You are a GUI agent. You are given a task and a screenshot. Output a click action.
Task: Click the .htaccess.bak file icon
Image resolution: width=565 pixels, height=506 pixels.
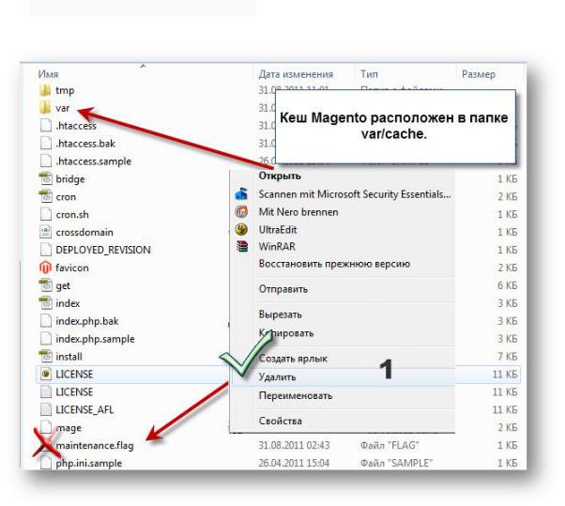click(x=46, y=143)
